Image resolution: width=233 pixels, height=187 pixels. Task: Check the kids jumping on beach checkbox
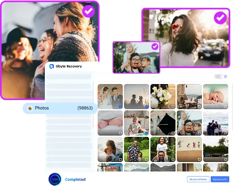coord(200,160)
